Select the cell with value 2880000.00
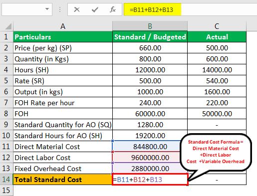The image size is (257, 196). (x=150, y=169)
